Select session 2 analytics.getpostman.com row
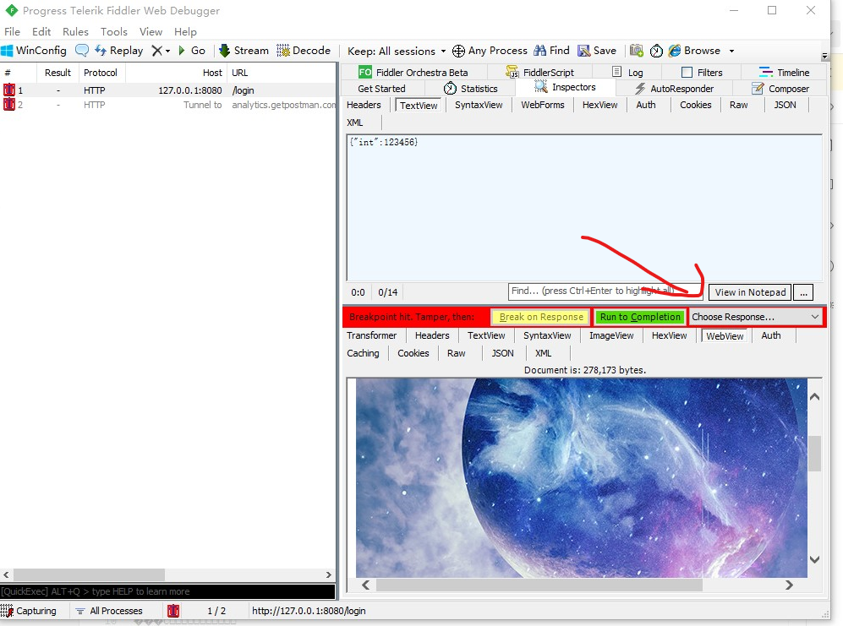Viewport: 843px width, 626px height. [x=168, y=105]
